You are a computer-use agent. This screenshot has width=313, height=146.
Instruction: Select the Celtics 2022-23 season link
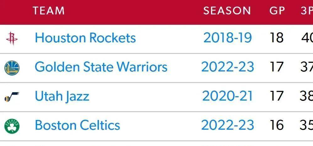click(228, 125)
